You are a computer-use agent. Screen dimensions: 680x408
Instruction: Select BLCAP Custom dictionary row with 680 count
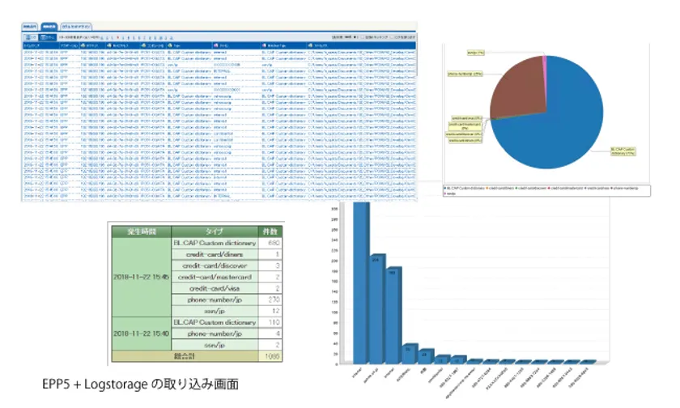tap(227, 243)
